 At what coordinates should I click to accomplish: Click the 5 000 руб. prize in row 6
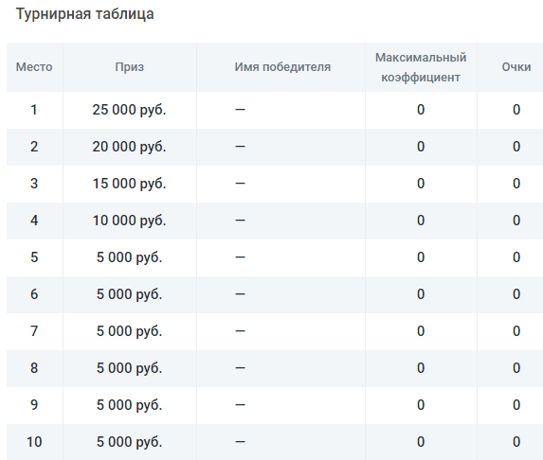coord(129,294)
